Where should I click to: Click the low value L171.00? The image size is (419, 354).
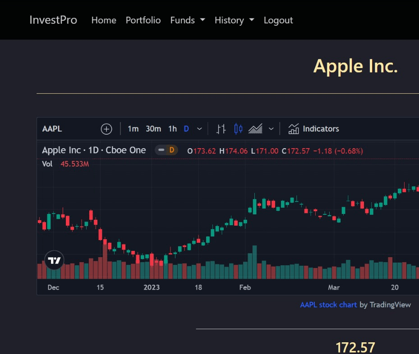[x=265, y=151]
